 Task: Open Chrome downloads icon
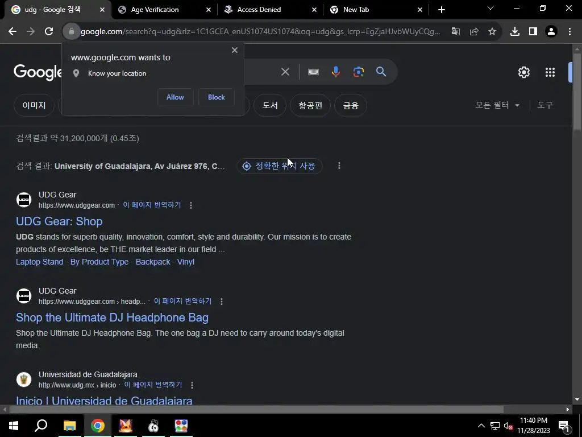(514, 32)
